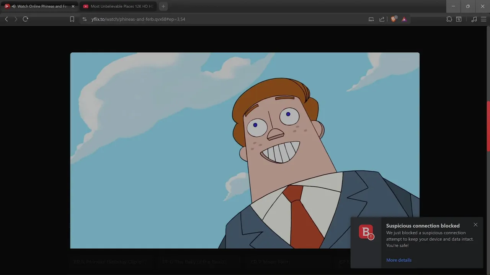
Task: Open a new tab with plus button
Action: pyautogui.click(x=163, y=6)
